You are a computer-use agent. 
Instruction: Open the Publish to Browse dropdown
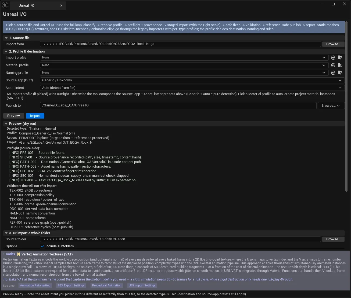click(331, 106)
